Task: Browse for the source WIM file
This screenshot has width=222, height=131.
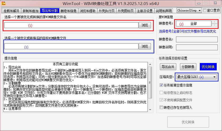Action: click(x=145, y=25)
